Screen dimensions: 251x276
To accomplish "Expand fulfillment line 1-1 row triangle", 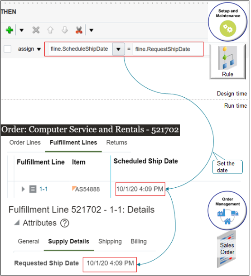I will coord(23,189).
